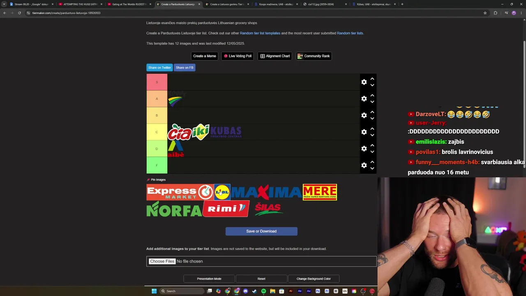526x296 pixels.
Task: Select the Kubas logo in tier C
Action: pyautogui.click(x=226, y=132)
